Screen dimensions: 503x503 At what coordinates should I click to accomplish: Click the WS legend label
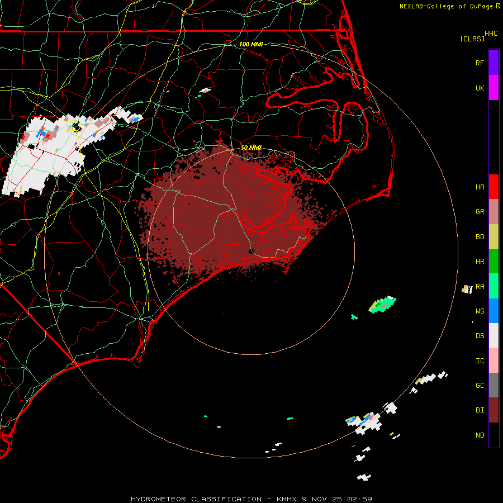click(x=480, y=311)
